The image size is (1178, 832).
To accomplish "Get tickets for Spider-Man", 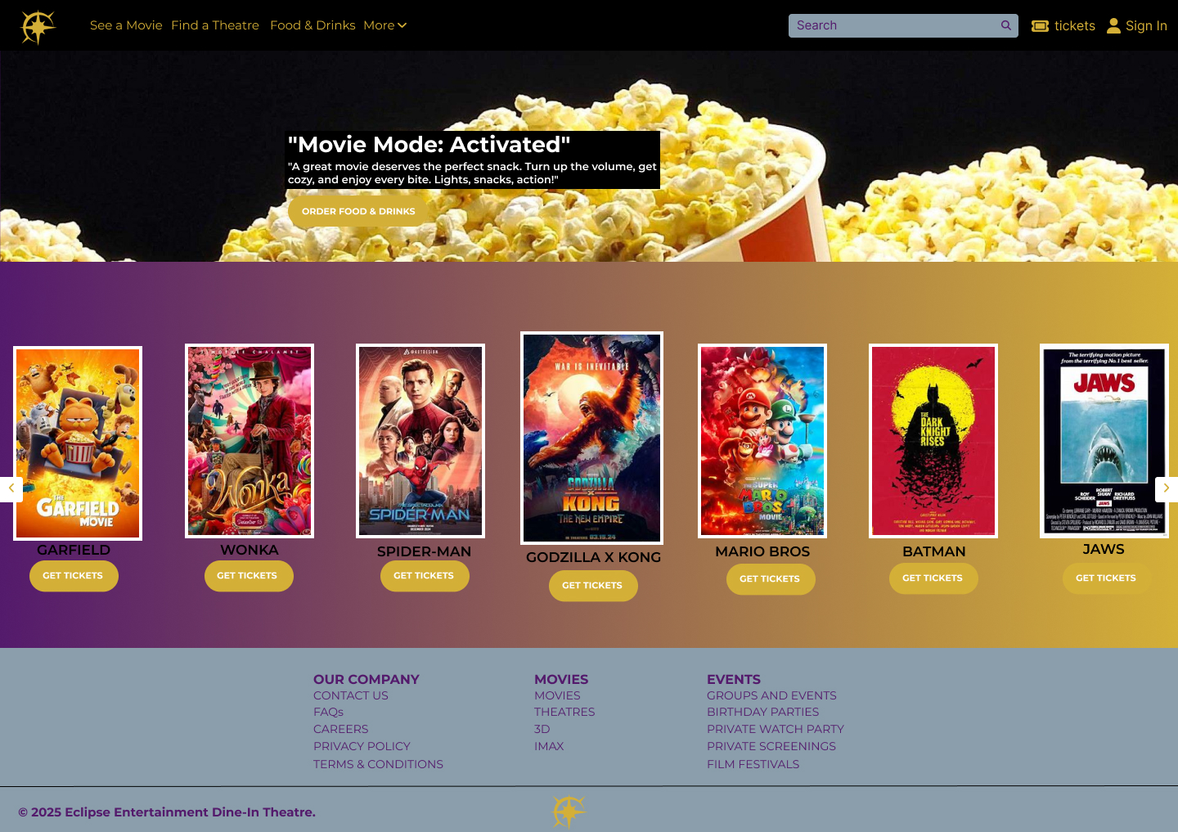I will [x=424, y=576].
